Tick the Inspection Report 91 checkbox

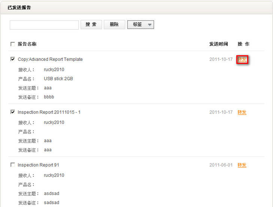pos(13,165)
